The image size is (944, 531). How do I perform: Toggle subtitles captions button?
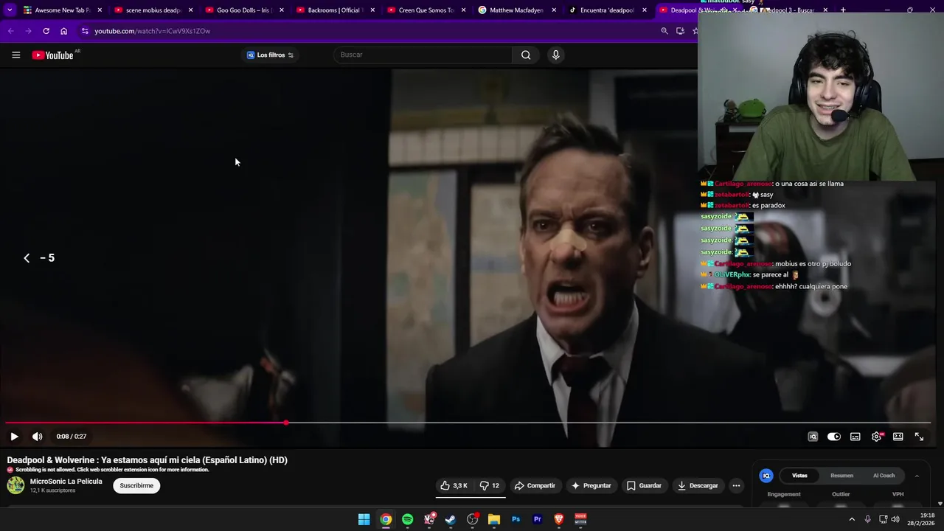[855, 437]
